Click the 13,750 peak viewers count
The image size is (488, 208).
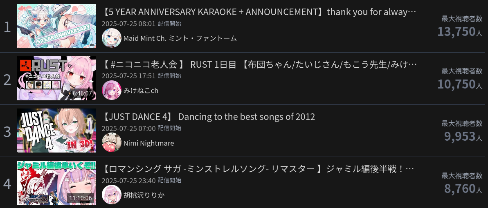coord(457,32)
